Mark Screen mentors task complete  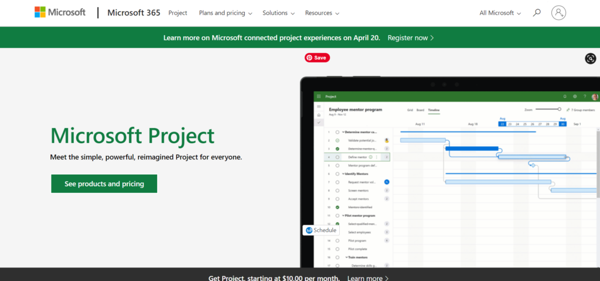[x=337, y=190]
